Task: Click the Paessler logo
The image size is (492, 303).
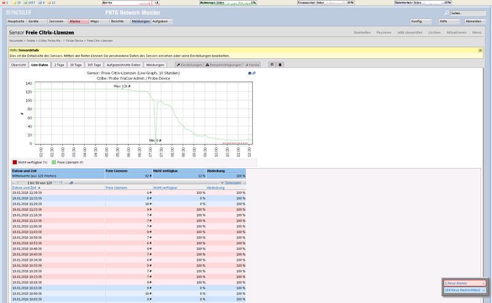Action: tap(20, 12)
